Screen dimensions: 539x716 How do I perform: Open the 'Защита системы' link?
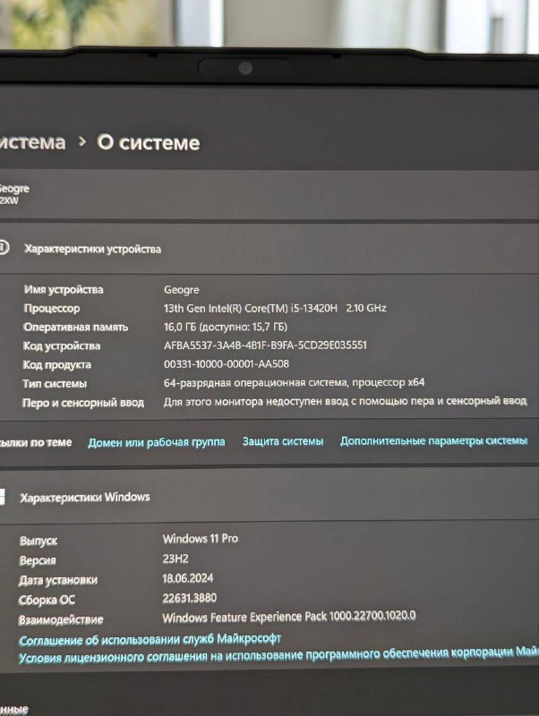pyautogui.click(x=283, y=441)
